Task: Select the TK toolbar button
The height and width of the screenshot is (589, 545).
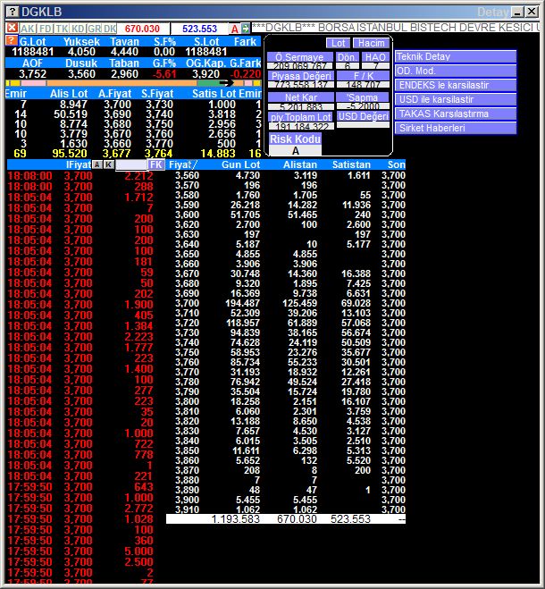Action: point(62,29)
